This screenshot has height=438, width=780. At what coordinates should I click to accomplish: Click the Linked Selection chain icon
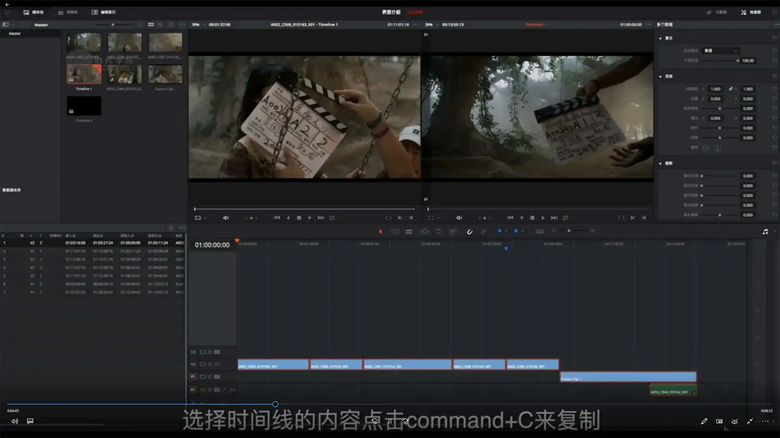click(x=483, y=231)
